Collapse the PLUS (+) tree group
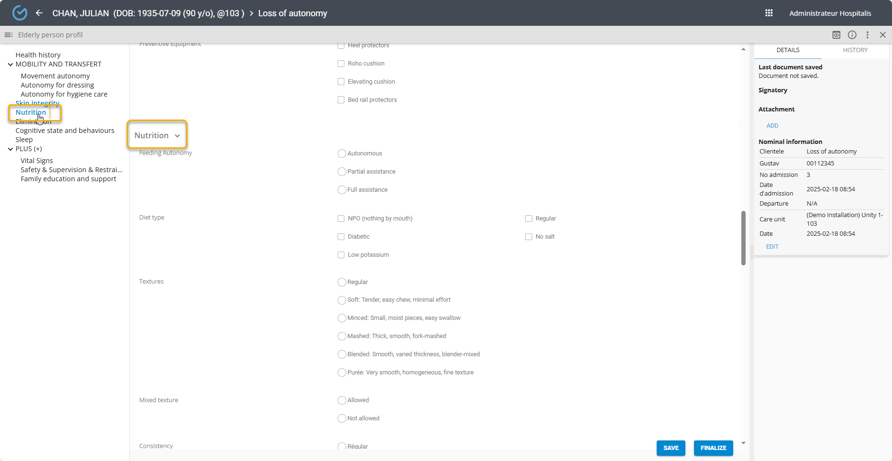Screen dimensions: 892x461 [11, 149]
